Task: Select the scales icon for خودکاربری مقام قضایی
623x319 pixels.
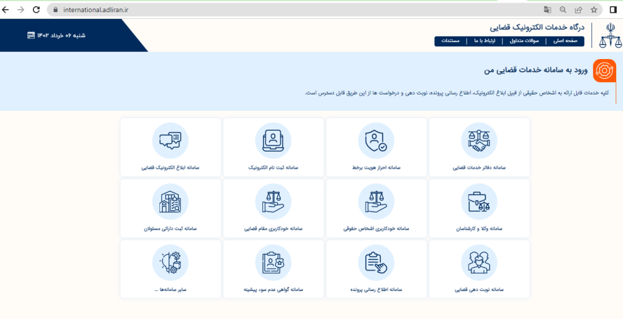Action: (273, 202)
